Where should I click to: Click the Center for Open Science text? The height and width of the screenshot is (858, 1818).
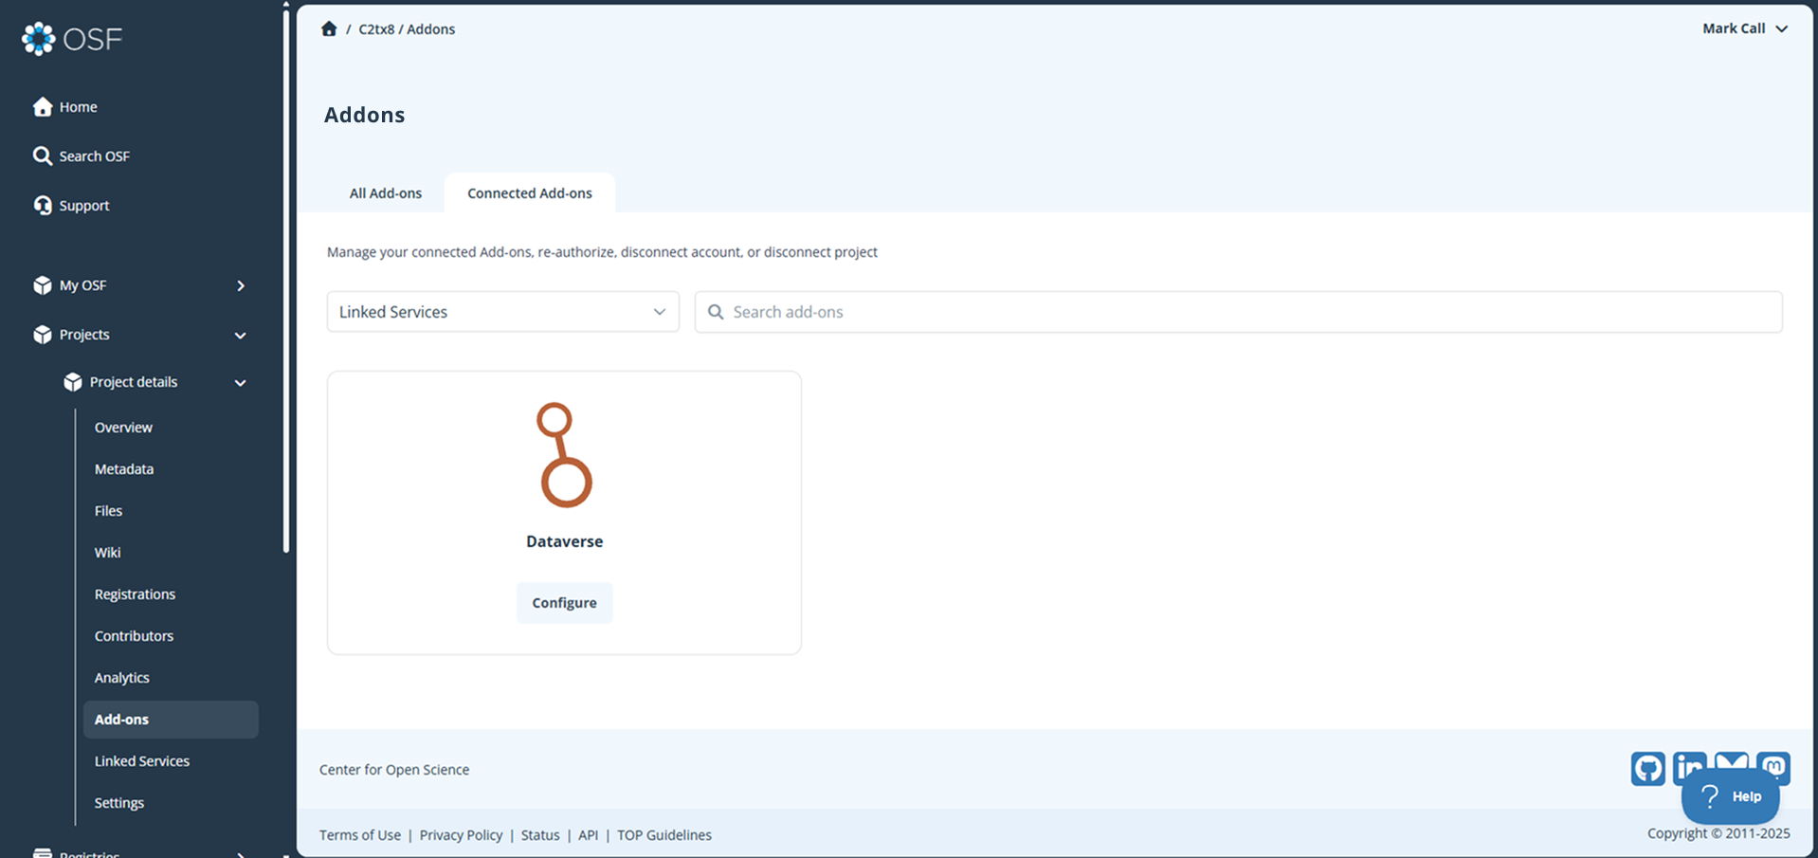tap(394, 770)
